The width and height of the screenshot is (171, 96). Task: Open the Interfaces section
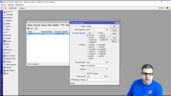pos(9,18)
